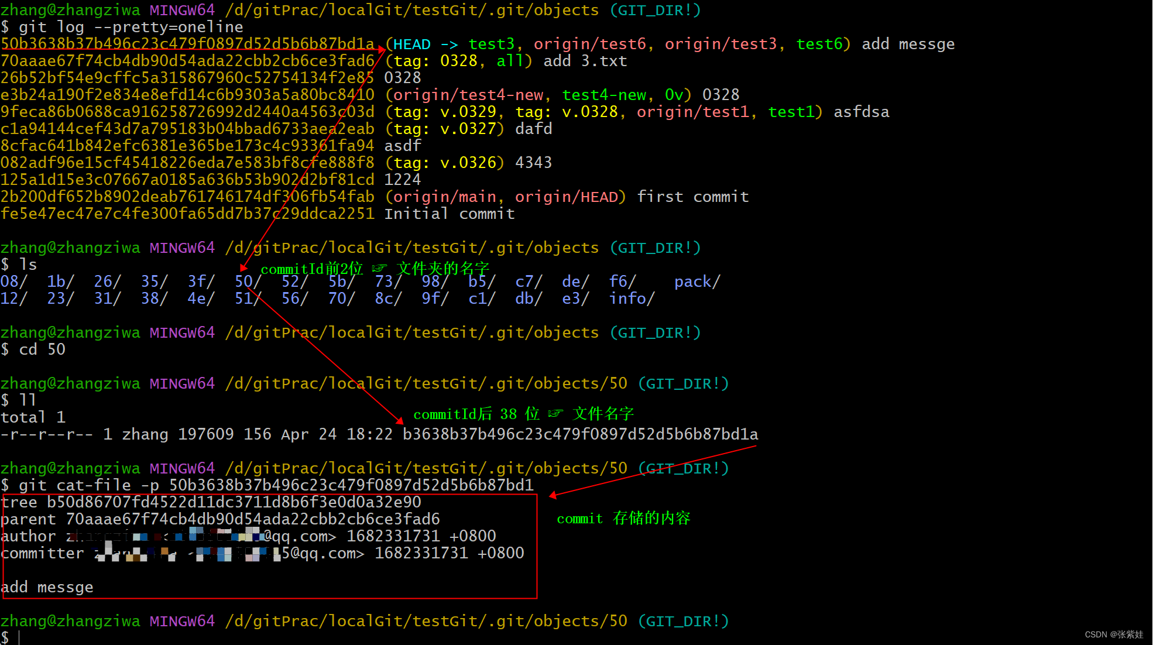This screenshot has height=645, width=1153.
Task: Click the 'origin/main' ref label
Action: pos(444,197)
